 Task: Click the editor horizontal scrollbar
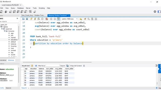click(x=57, y=62)
